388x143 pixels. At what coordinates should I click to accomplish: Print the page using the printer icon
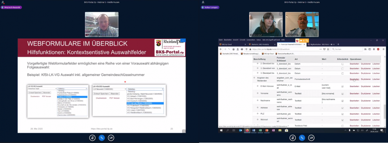[x=242, y=49]
